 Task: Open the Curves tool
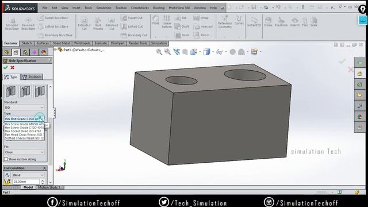pyautogui.click(x=239, y=20)
